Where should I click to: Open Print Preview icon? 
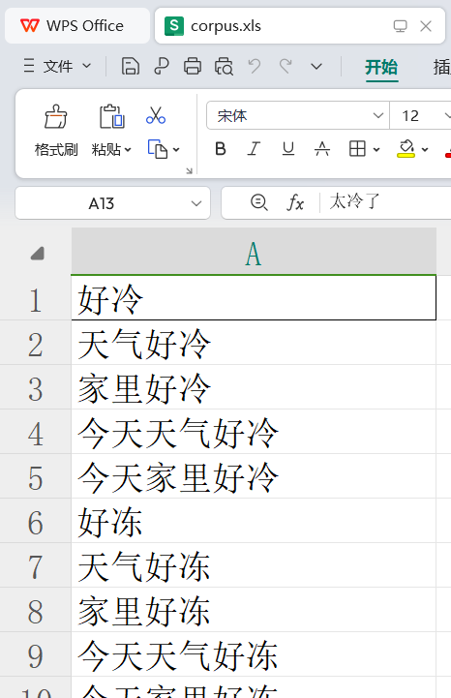(x=224, y=67)
